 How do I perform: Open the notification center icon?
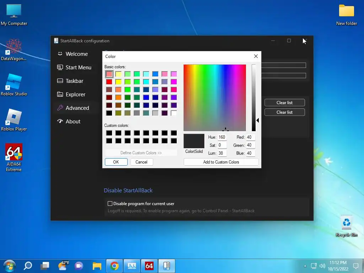[355, 266]
